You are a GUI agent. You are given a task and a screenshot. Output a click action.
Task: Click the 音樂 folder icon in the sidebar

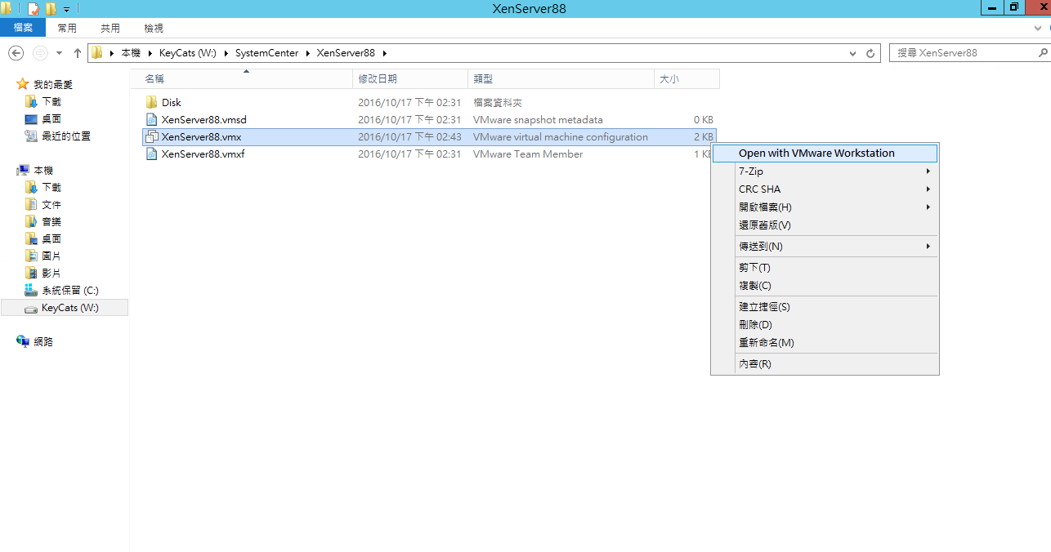point(31,221)
